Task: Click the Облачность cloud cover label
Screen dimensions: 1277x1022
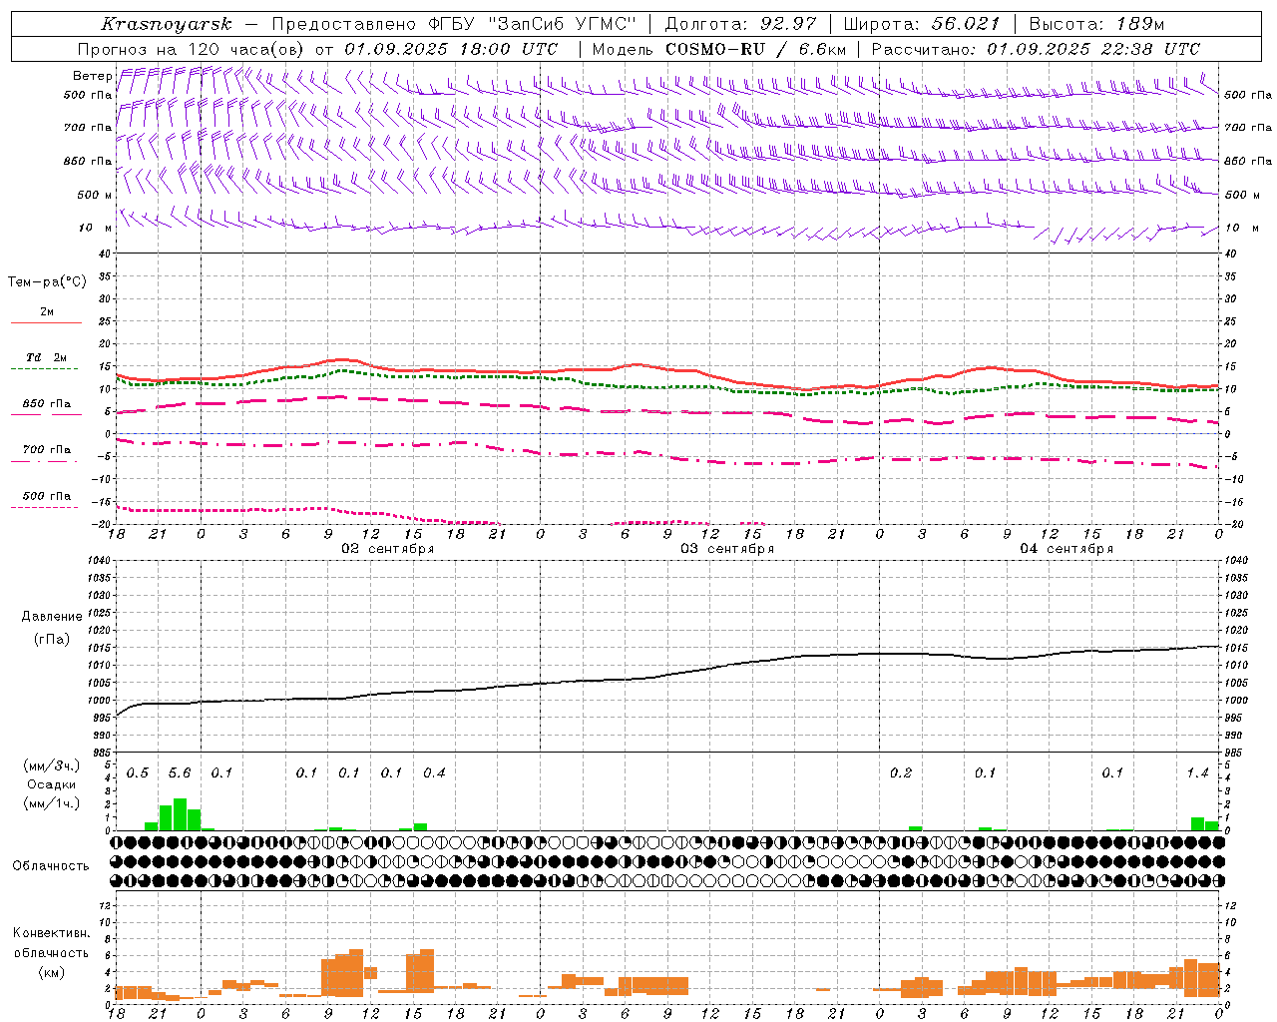Action: [x=51, y=865]
